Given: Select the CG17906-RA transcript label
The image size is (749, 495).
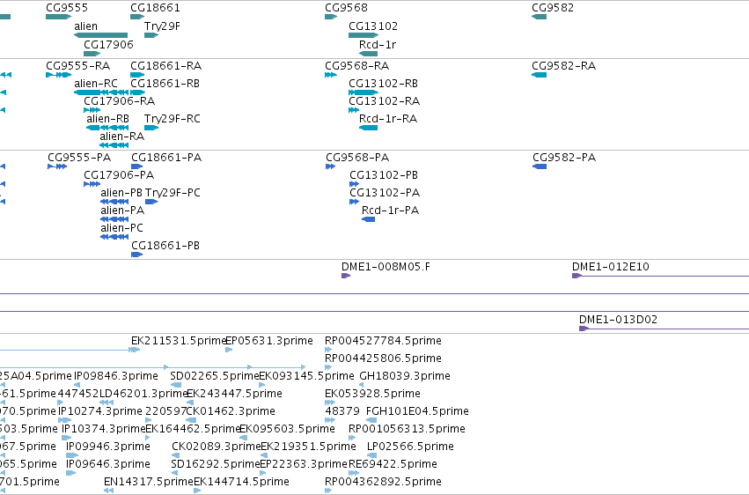Looking at the screenshot, I should click(120, 100).
